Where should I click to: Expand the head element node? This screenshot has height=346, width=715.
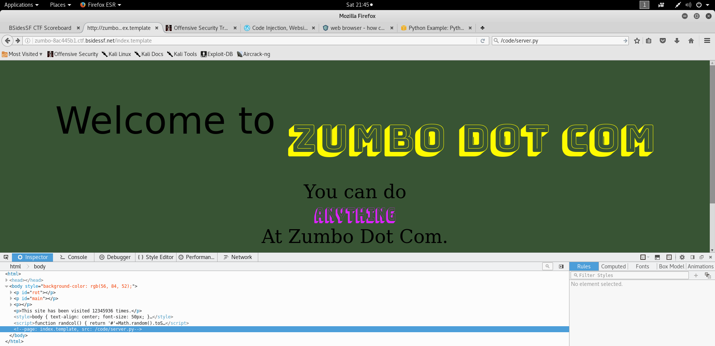point(7,280)
